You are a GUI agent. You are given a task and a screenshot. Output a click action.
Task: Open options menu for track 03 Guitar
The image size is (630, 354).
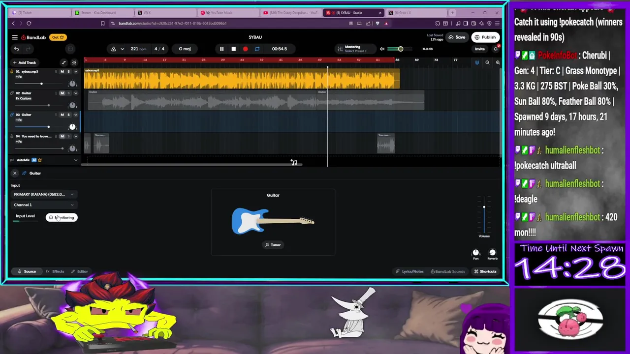click(x=56, y=115)
